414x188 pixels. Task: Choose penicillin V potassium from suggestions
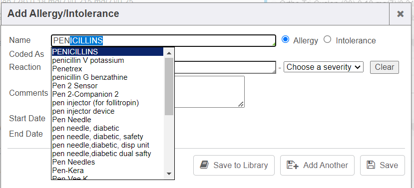[x=107, y=60]
